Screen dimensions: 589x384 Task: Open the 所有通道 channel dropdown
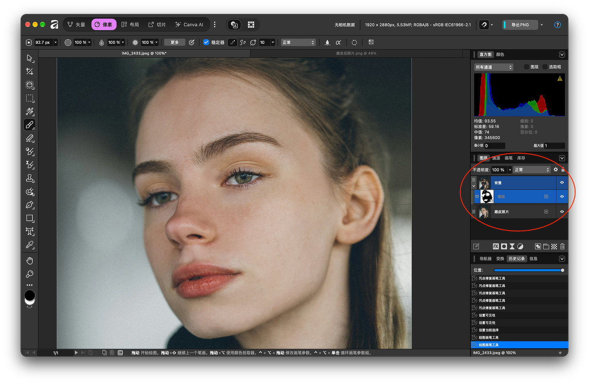point(493,67)
